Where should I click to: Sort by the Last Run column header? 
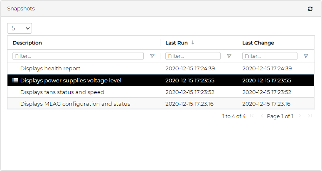[x=177, y=42]
